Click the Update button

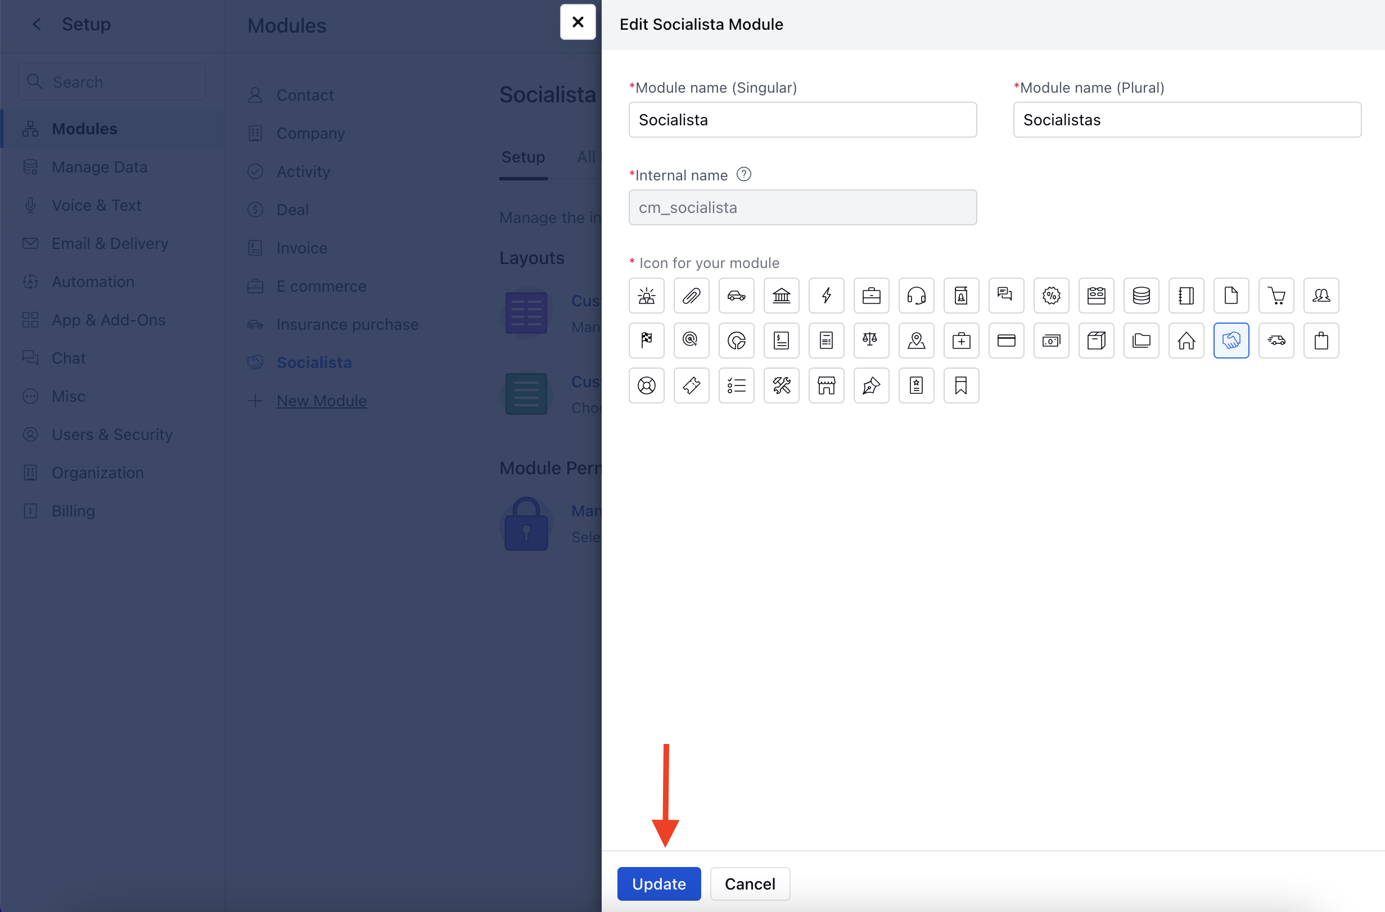coord(658,883)
